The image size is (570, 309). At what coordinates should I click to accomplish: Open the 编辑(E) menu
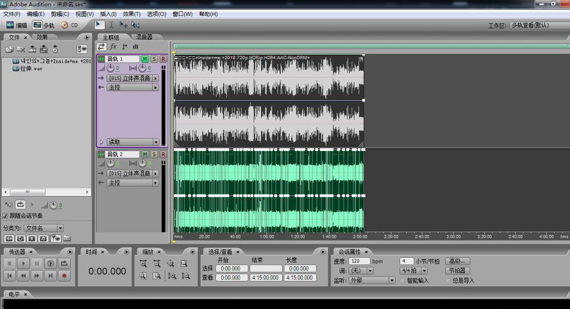(x=35, y=14)
